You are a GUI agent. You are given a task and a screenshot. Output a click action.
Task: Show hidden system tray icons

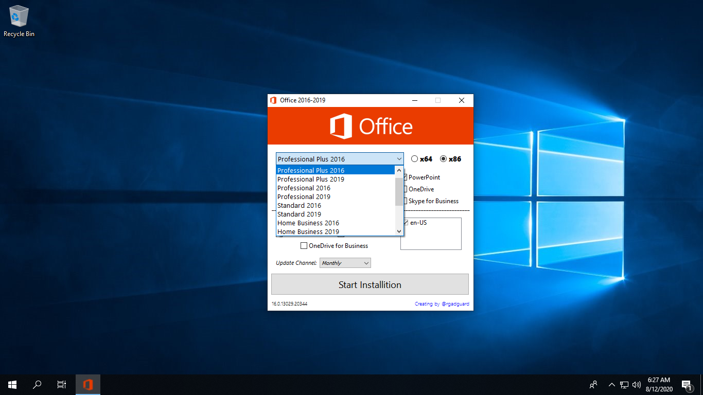(x=612, y=384)
